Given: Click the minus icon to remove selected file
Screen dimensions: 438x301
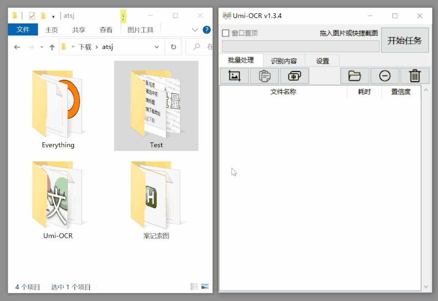Looking at the screenshot, I should tap(385, 76).
